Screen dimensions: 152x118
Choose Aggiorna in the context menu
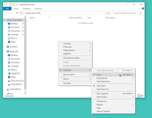click(x=75, y=53)
